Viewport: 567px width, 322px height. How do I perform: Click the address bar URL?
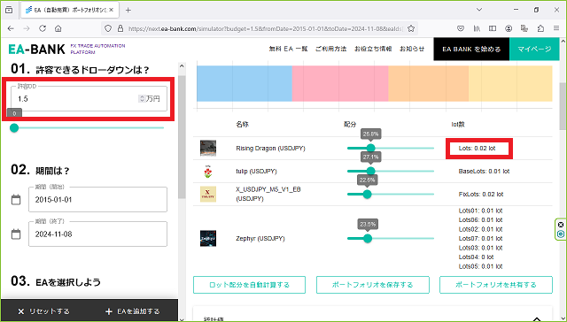(265, 28)
